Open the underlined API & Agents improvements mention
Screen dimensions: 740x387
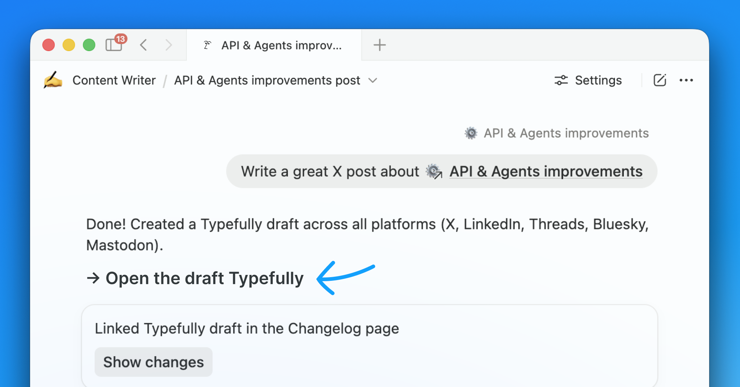(546, 171)
